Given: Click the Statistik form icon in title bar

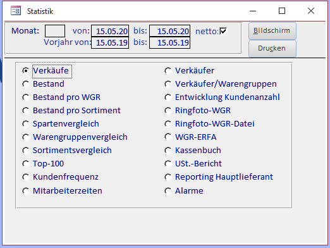Looking at the screenshot, I should point(16,11).
